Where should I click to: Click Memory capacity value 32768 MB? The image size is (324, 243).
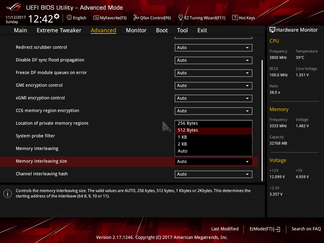click(278, 143)
